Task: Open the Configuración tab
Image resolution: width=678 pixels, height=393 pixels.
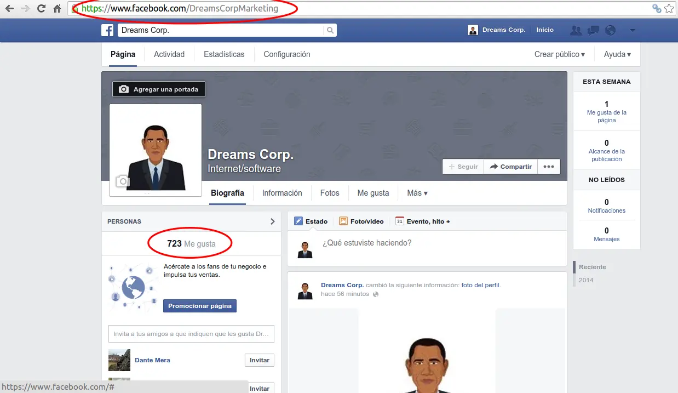Action: 287,54
